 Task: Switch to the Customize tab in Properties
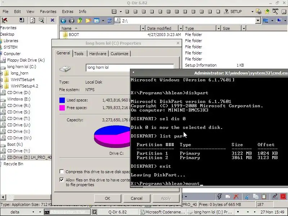[120, 54]
